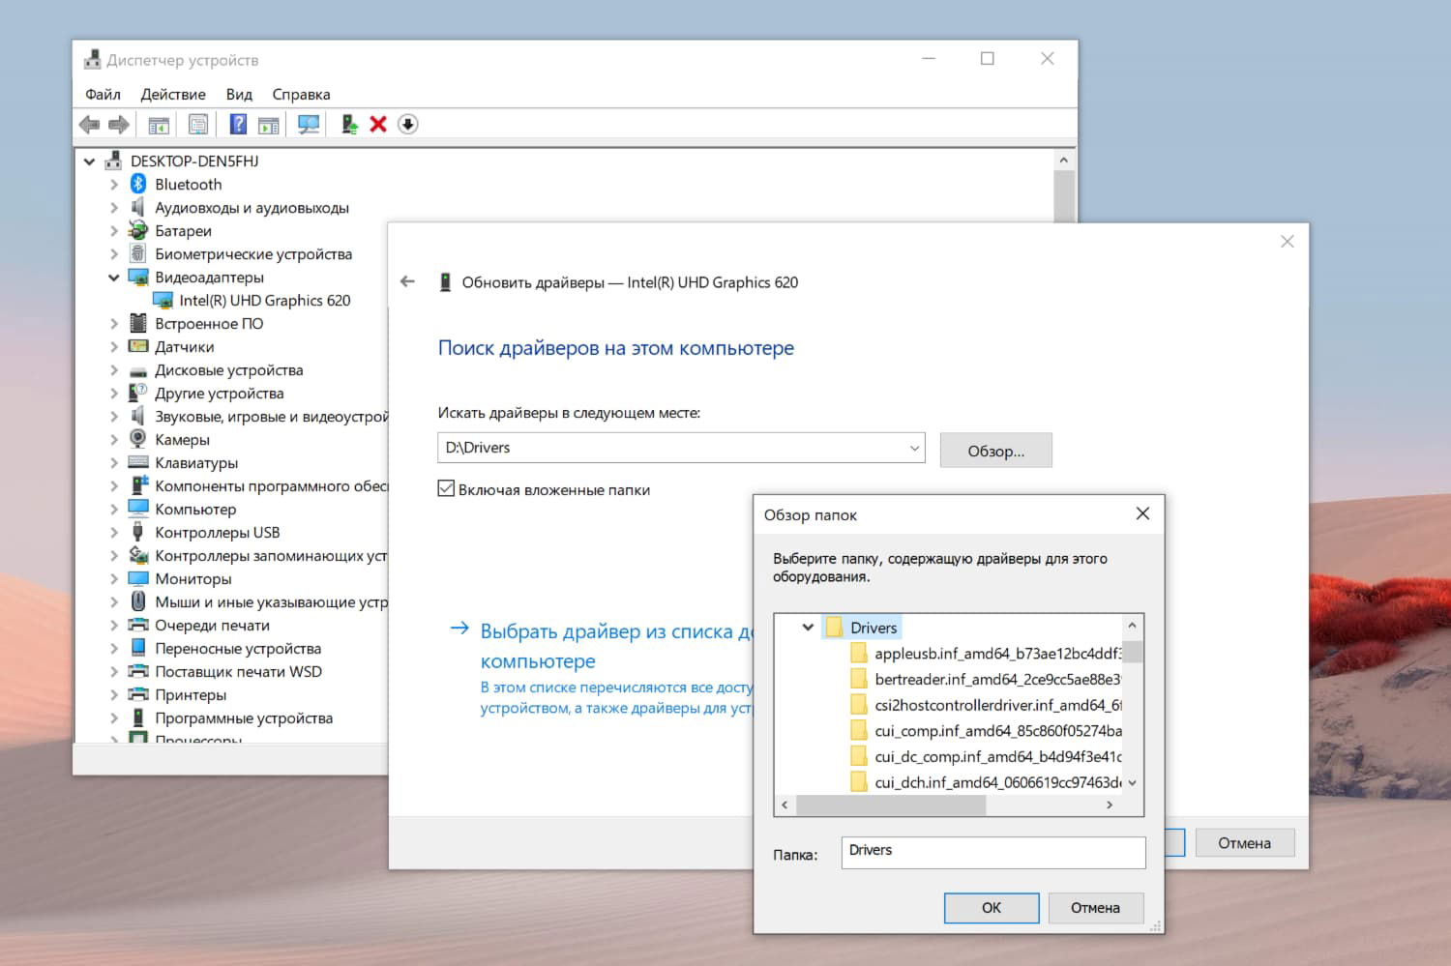Select the Батареи battery icon
The width and height of the screenshot is (1451, 966).
click(x=138, y=230)
